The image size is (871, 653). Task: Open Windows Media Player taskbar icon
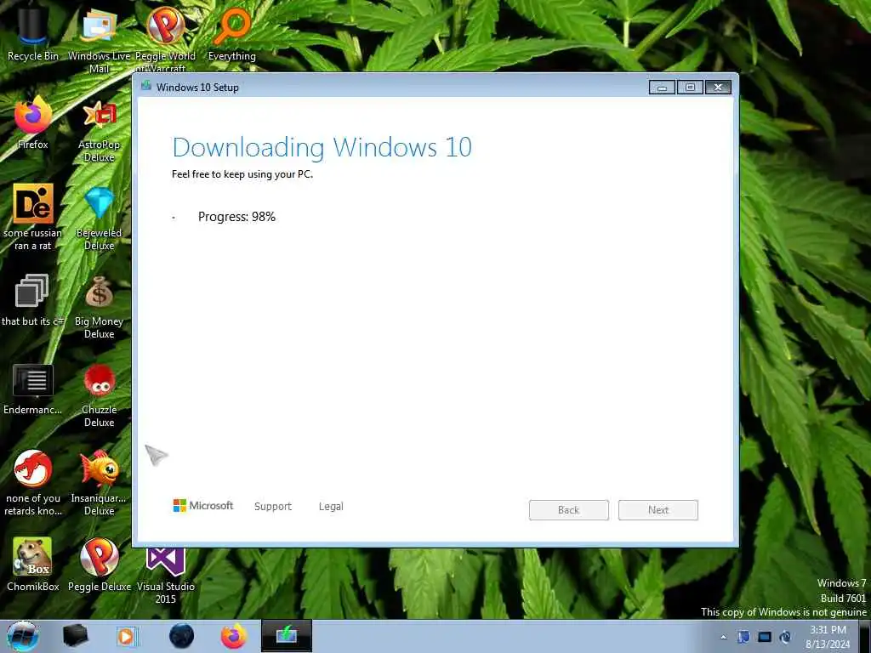point(126,636)
